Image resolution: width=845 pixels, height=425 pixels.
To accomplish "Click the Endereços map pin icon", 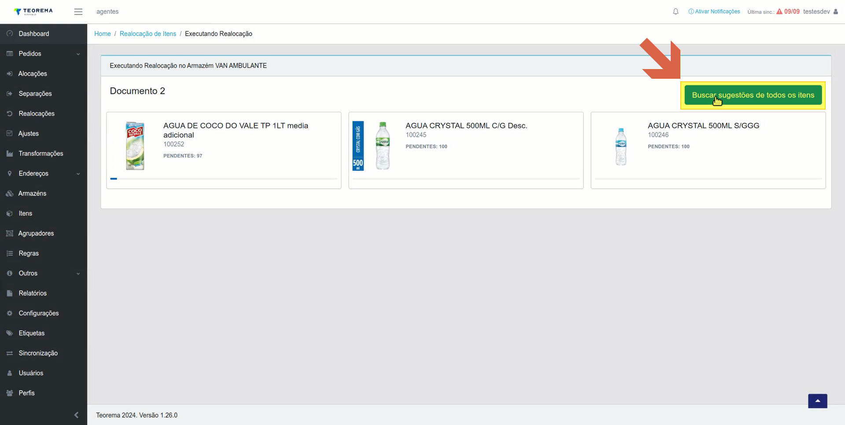I will tap(10, 173).
